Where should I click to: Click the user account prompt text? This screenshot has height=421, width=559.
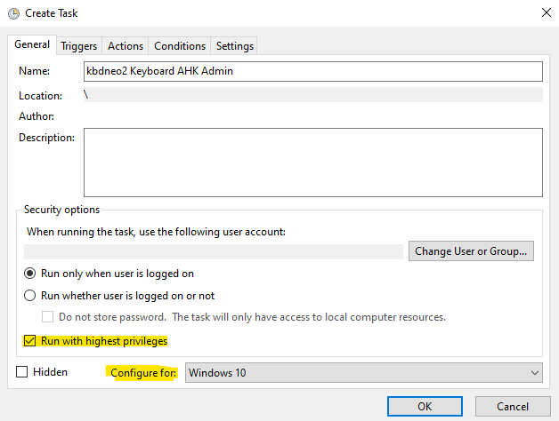click(x=156, y=232)
